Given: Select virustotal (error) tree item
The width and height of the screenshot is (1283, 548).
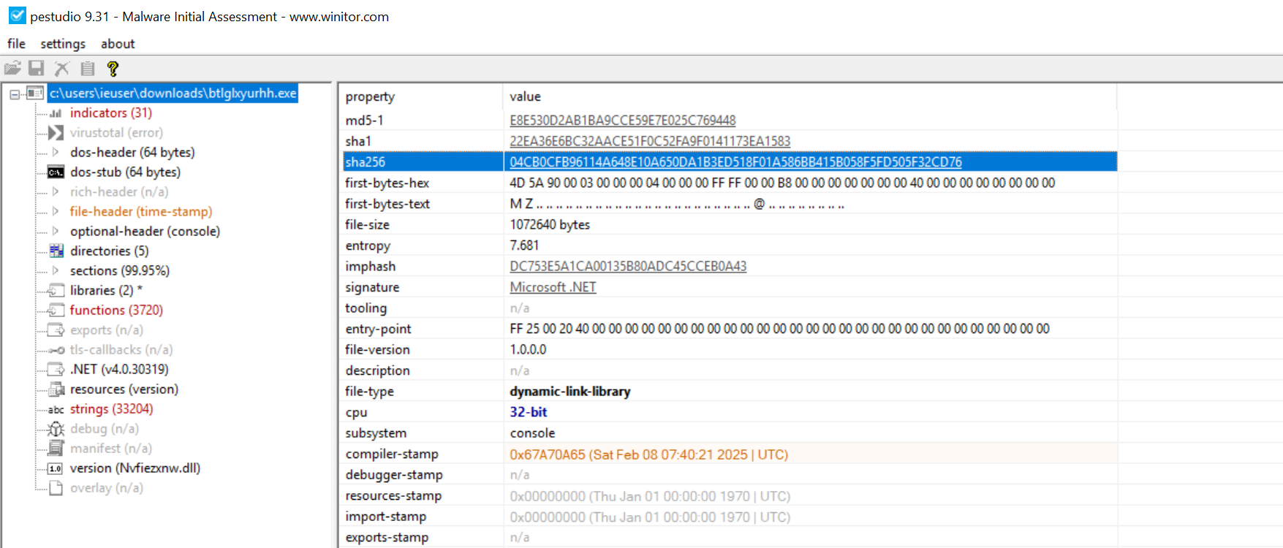Looking at the screenshot, I should click(x=116, y=132).
